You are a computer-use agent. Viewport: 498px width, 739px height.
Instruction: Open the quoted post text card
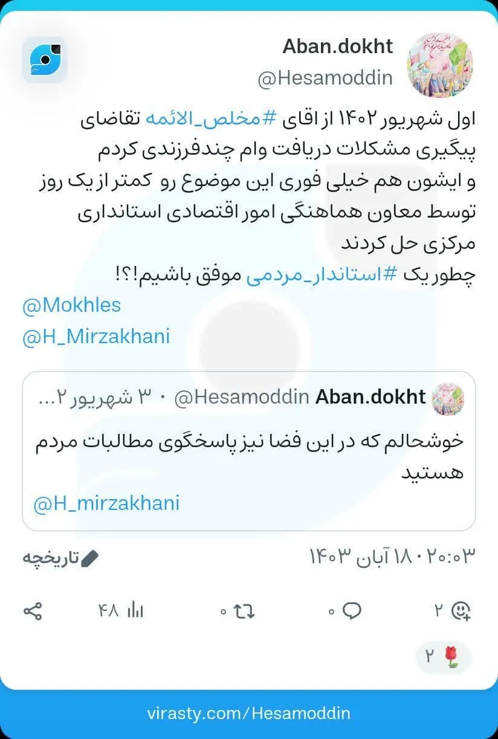pos(249,451)
